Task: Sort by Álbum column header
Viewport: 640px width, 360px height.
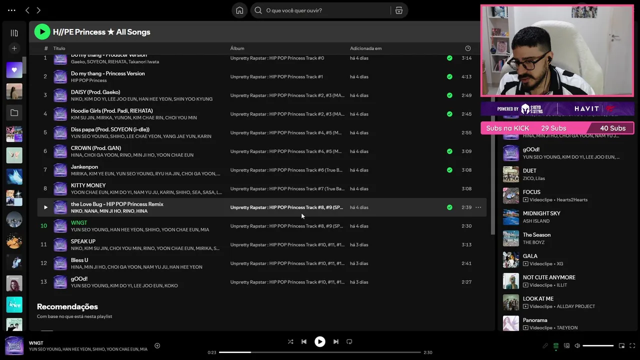Action: [237, 48]
